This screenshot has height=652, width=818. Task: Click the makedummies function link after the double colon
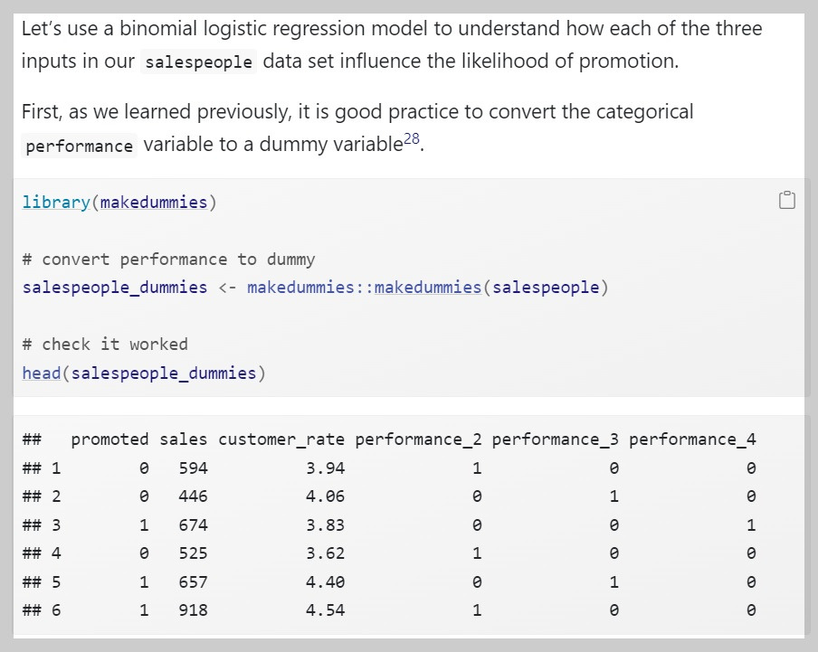428,288
